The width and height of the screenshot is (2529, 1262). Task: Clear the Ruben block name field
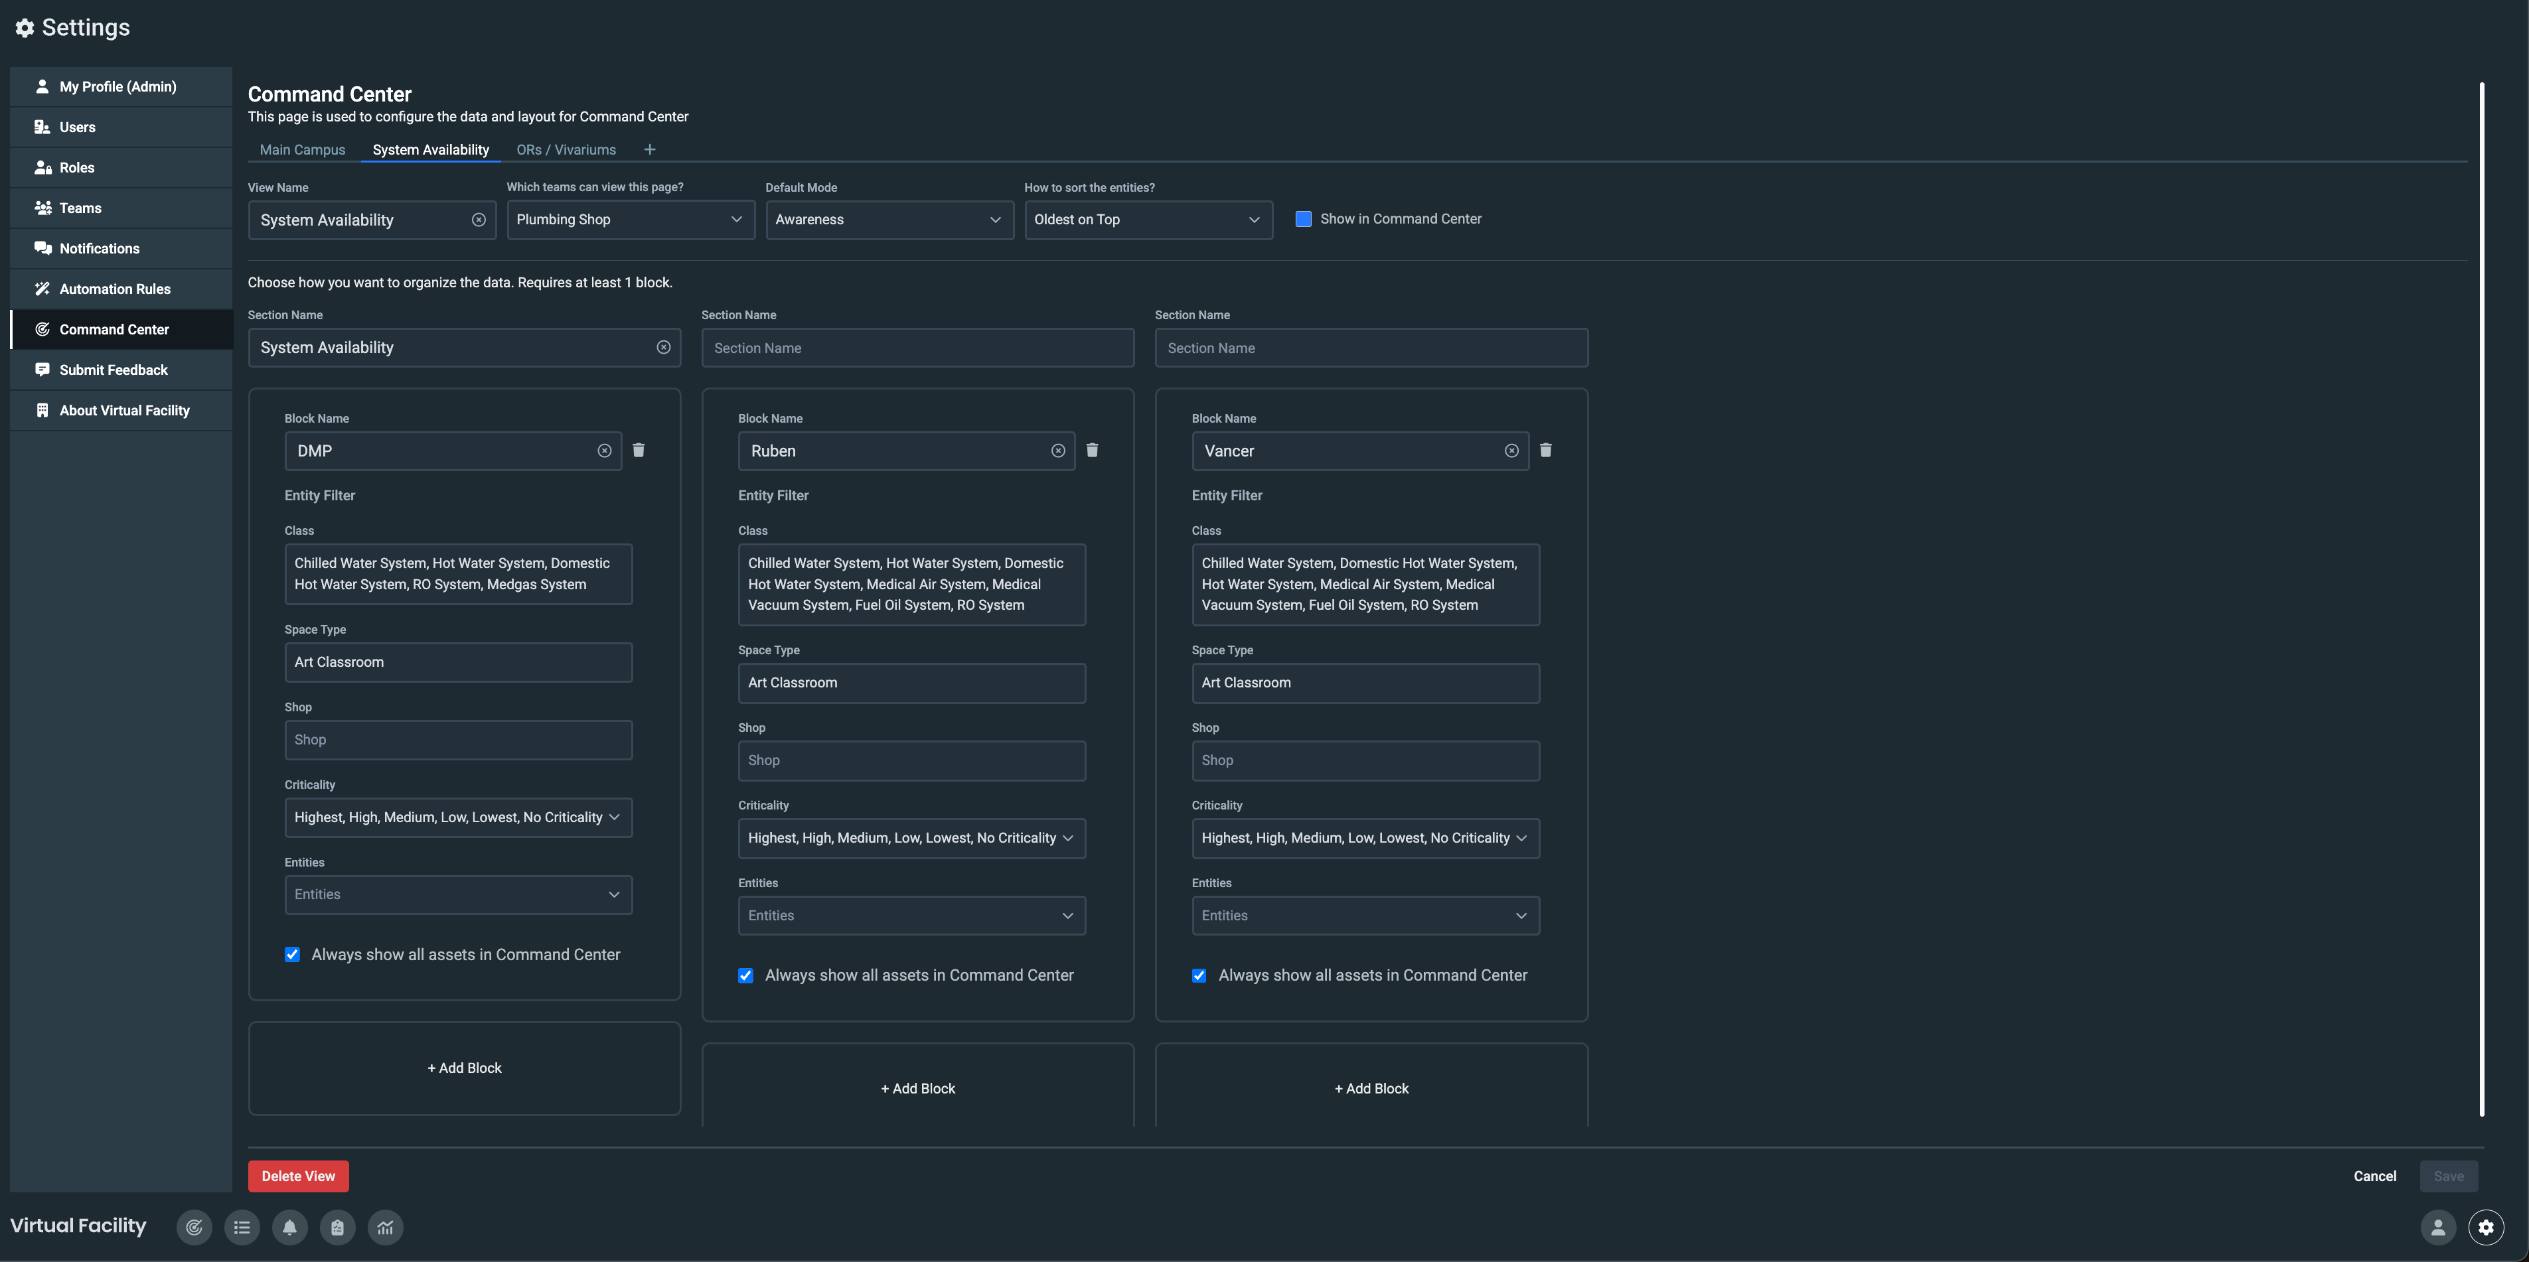1057,451
